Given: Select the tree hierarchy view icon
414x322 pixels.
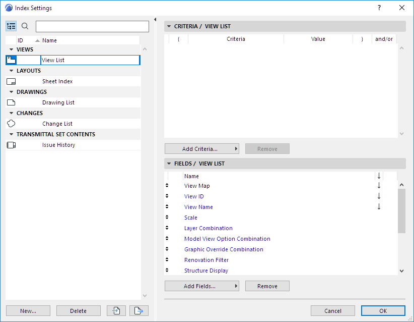Looking at the screenshot, I should [11, 26].
